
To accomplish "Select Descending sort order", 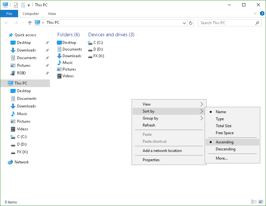I will pos(225,149).
